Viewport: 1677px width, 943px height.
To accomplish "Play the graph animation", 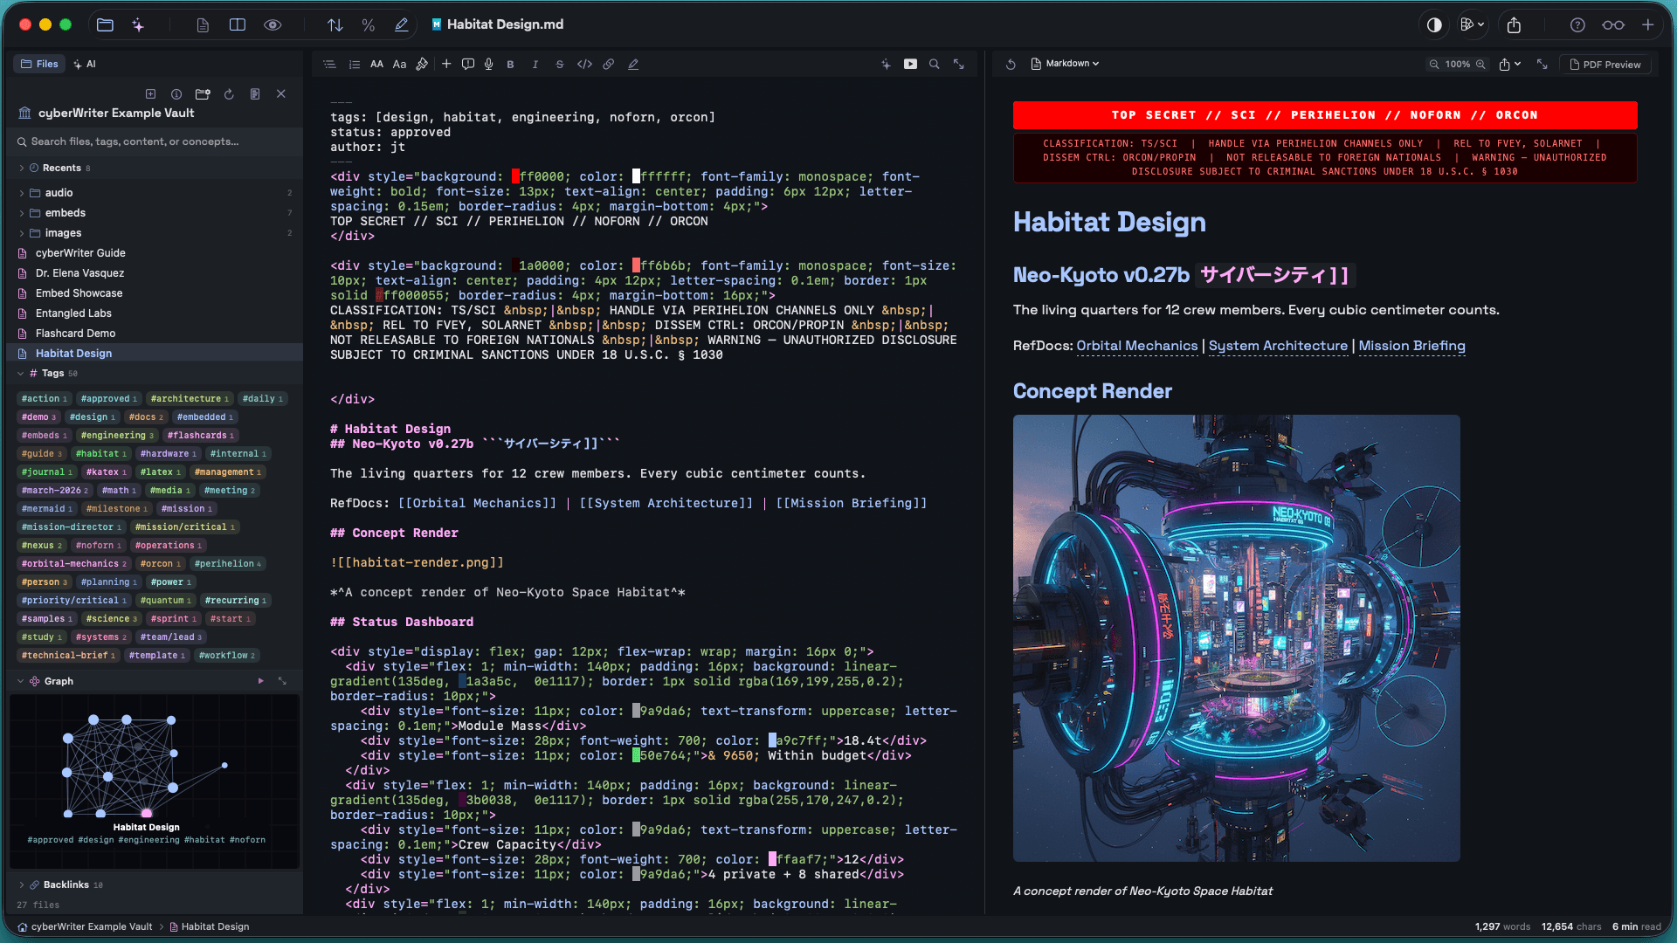I will [x=260, y=681].
